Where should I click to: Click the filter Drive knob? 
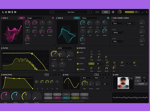pyautogui.click(x=70, y=54)
